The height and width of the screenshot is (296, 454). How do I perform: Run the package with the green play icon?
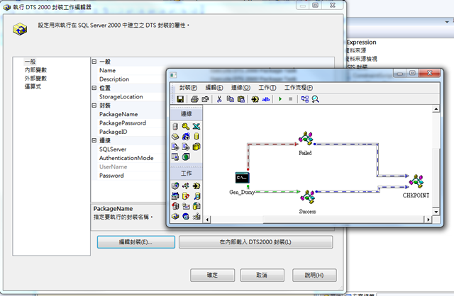click(x=280, y=99)
